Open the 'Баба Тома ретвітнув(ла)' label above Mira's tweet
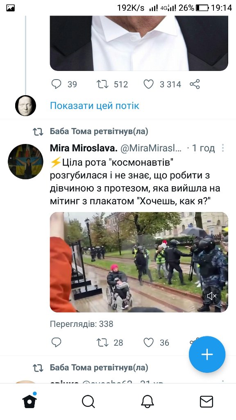Viewport: 236px width, 420px height. pos(99,132)
